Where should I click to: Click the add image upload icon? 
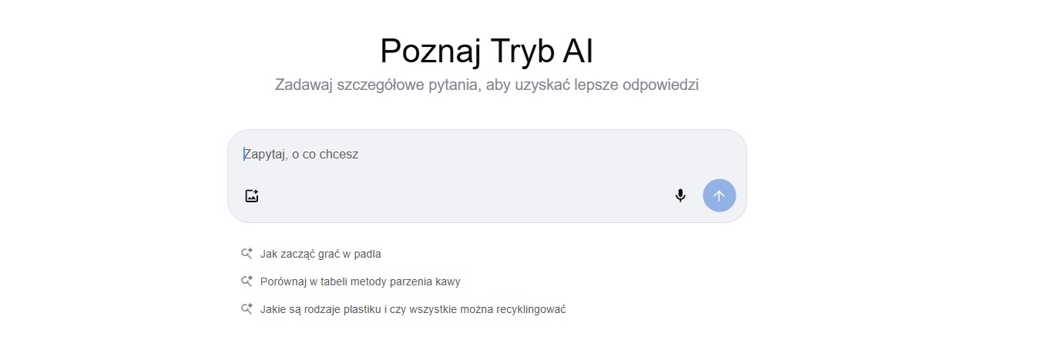pyautogui.click(x=252, y=195)
